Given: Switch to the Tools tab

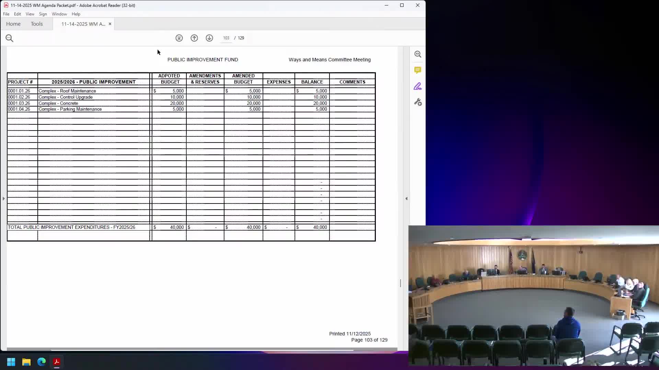Looking at the screenshot, I should tap(37, 24).
